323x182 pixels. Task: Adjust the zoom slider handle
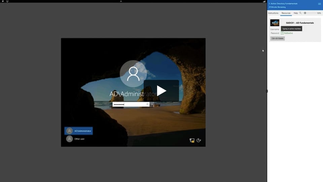click(x=305, y=13)
